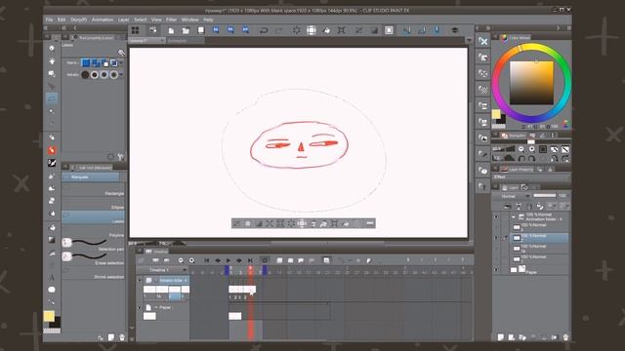This screenshot has width=625, height=351.
Task: Click the Undo arrow in command bar
Action: [264, 30]
